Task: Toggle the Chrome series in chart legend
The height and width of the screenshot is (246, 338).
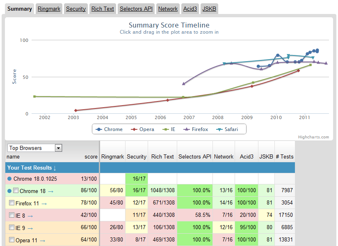Action: tap(109, 129)
